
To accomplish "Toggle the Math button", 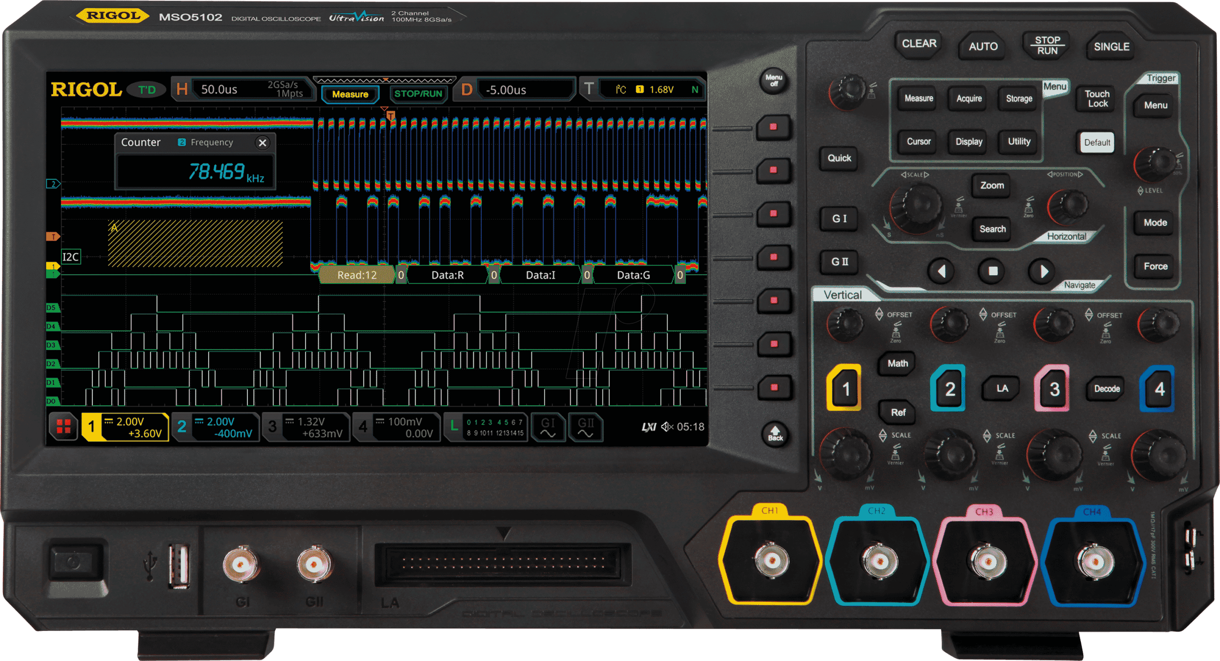I will coord(897,363).
